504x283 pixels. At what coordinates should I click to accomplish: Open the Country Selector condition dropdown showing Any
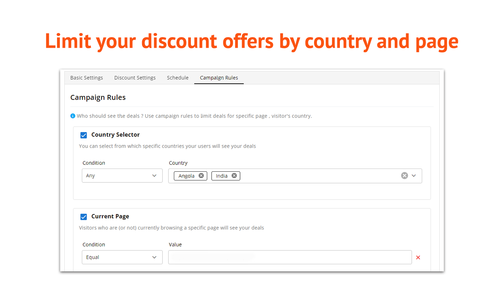(122, 176)
